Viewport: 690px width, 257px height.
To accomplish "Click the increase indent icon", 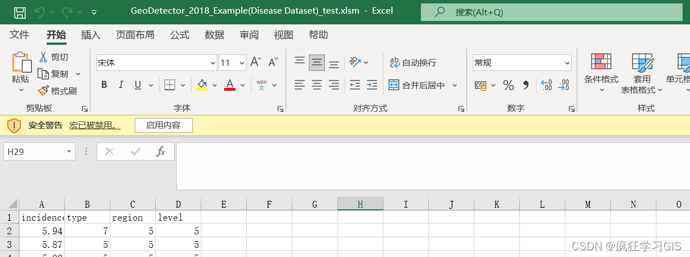I will pyautogui.click(x=372, y=85).
